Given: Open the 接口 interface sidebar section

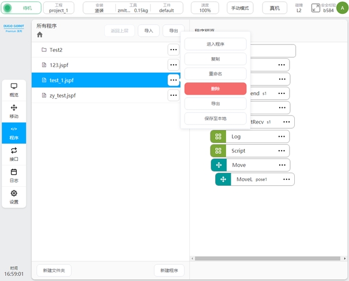Looking at the screenshot, I should pos(14,153).
